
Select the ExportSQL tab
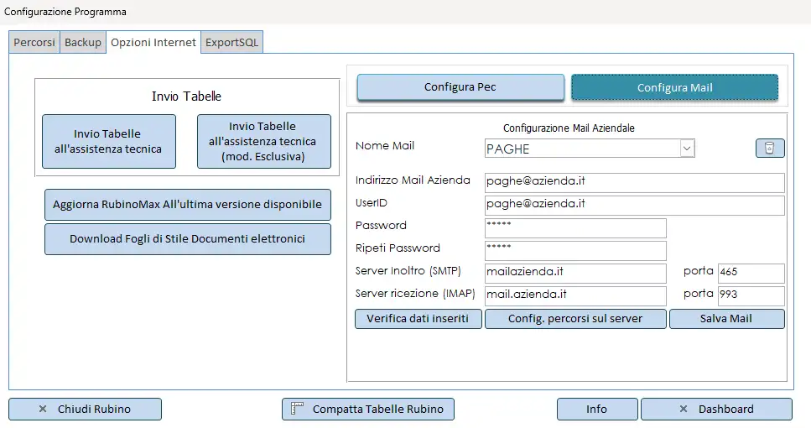[232, 43]
